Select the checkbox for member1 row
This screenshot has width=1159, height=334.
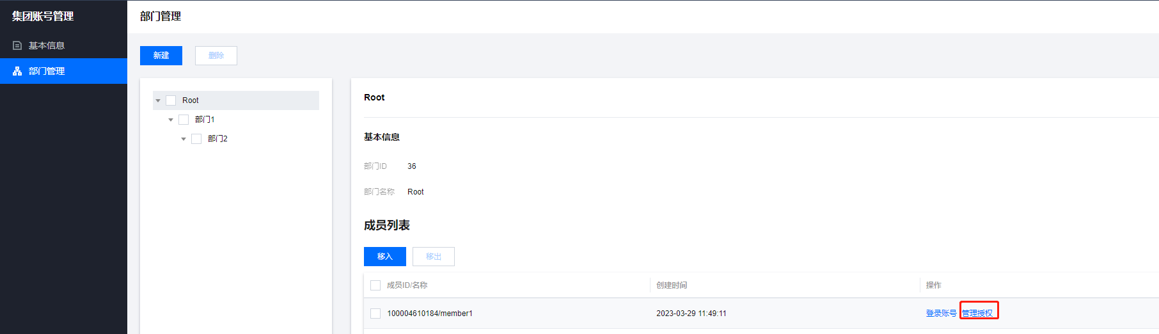tap(375, 314)
